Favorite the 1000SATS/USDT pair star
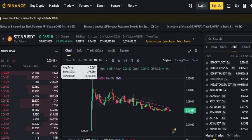 (207, 74)
